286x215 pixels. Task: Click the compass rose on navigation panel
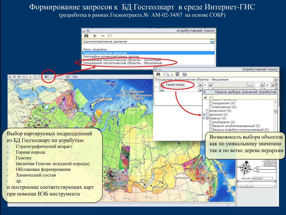[x=245, y=168]
